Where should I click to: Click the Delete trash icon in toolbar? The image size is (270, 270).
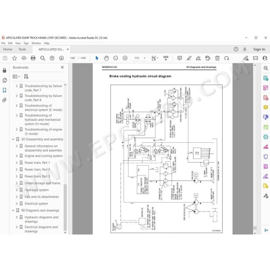[x=217, y=58]
